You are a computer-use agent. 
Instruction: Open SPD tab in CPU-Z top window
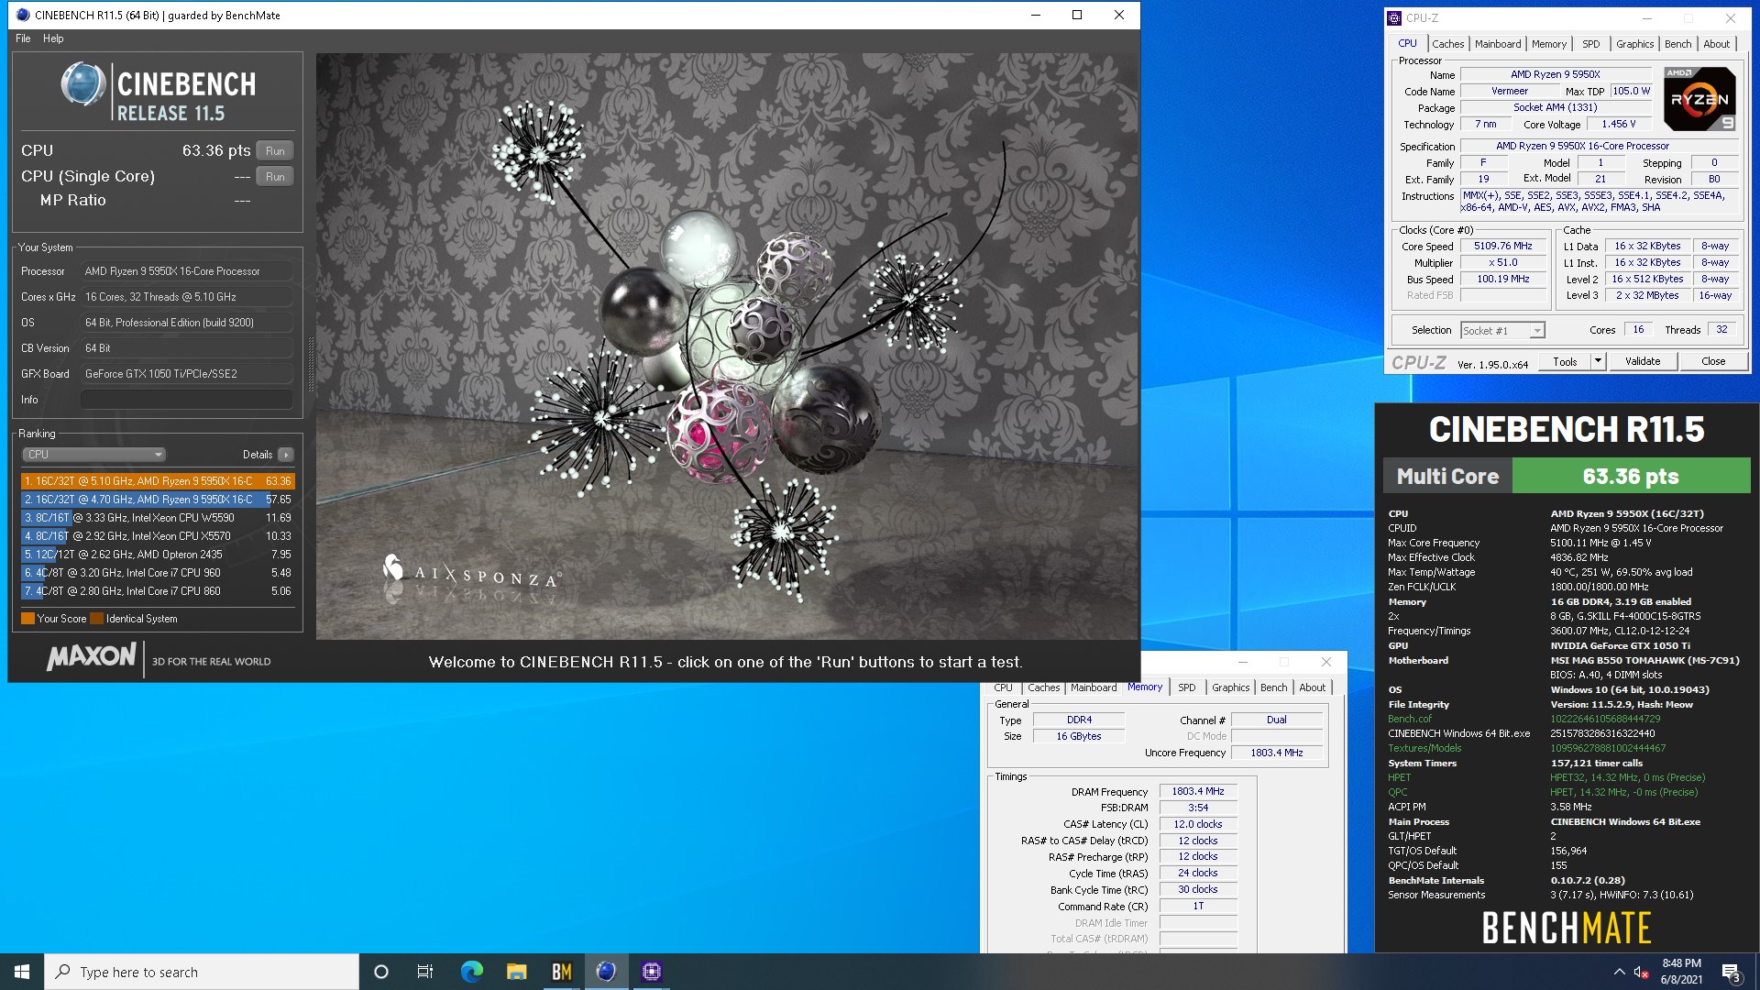pyautogui.click(x=1591, y=44)
